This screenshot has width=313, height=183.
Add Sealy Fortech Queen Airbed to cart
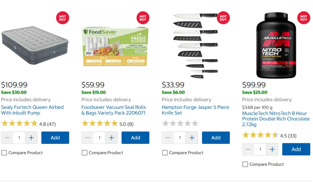(55, 138)
